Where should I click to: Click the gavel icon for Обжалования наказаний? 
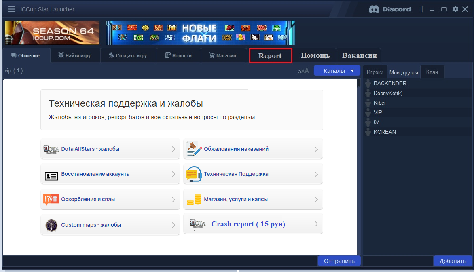coord(194,149)
